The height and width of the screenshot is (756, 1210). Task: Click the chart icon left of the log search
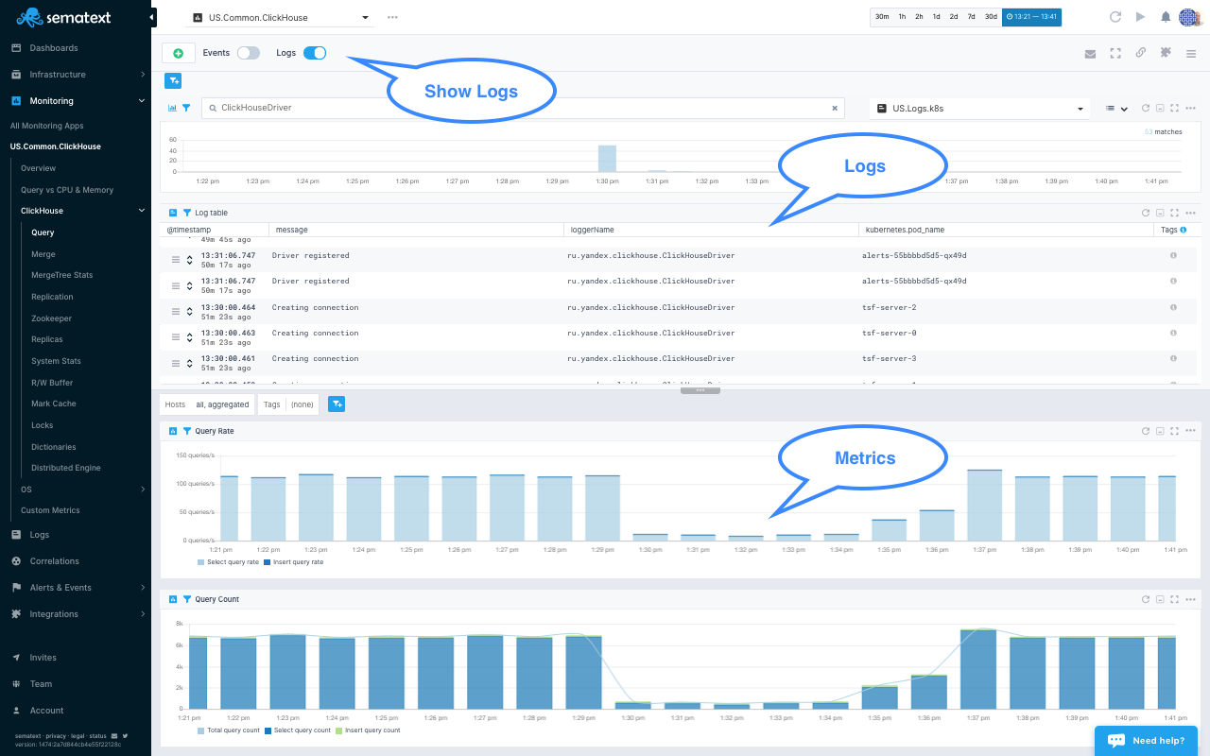pyautogui.click(x=173, y=108)
